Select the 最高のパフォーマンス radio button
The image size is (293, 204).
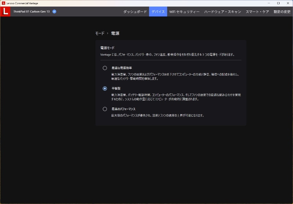105,109
